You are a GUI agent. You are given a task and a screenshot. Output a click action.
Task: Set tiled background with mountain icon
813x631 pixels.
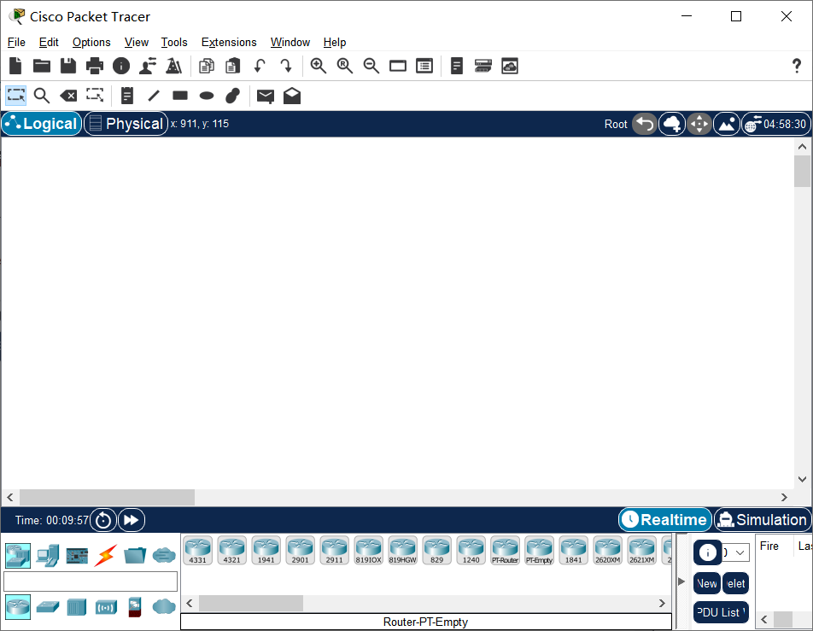tap(727, 124)
